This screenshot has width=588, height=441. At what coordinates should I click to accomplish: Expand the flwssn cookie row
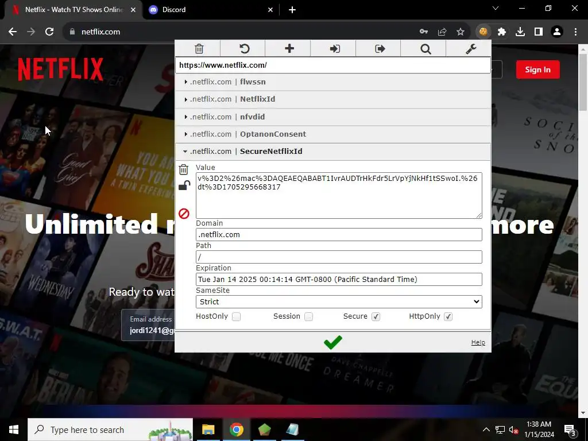[x=333, y=82]
